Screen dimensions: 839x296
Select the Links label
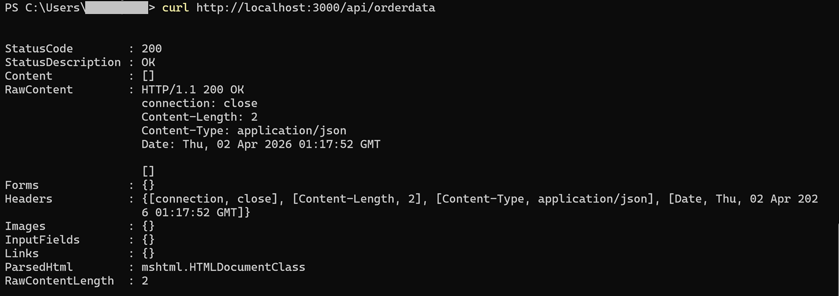tap(22, 253)
